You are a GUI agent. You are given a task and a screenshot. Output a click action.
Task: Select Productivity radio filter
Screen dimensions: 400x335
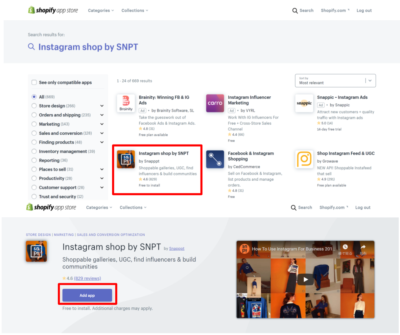pyautogui.click(x=34, y=178)
